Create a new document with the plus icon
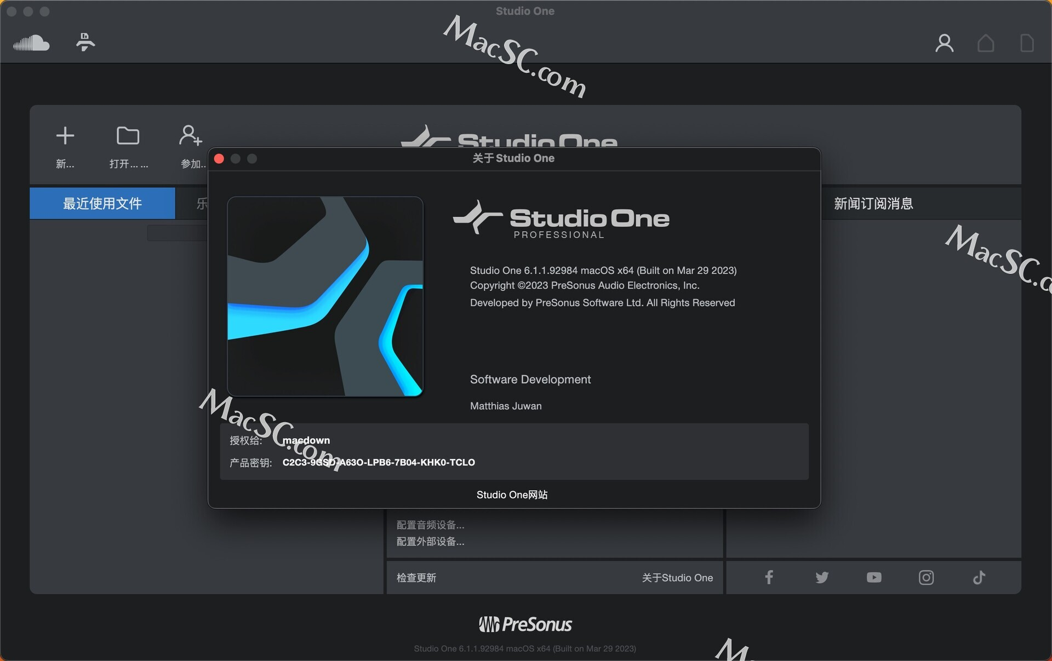 point(65,136)
